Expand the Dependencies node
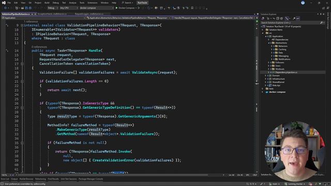This screenshot has height=186, width=331. click(269, 40)
